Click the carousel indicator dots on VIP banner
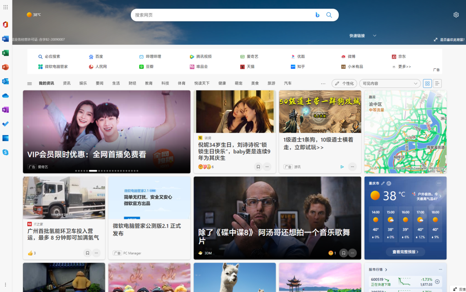This screenshot has height=292, width=466. click(107, 171)
